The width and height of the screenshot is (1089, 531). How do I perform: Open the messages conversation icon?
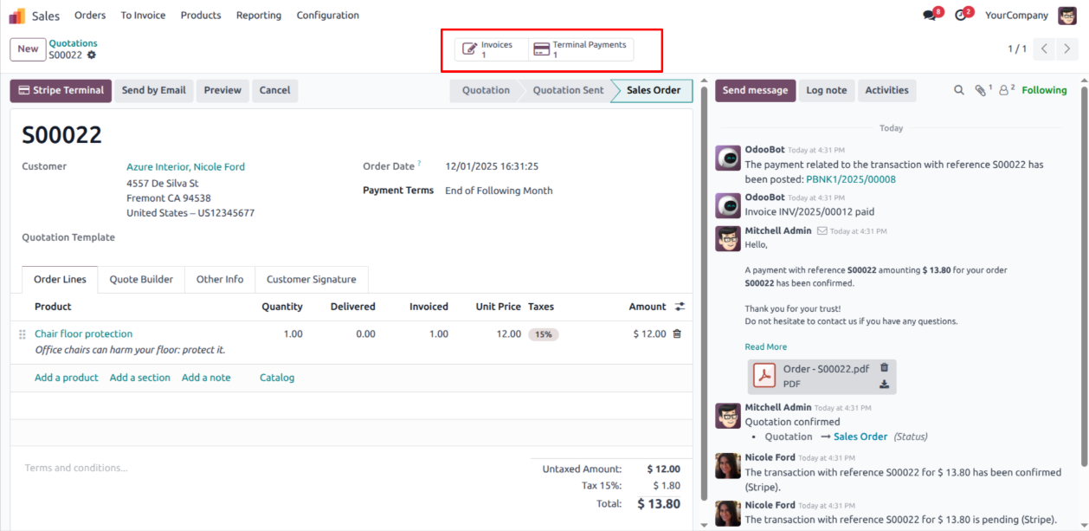931,16
